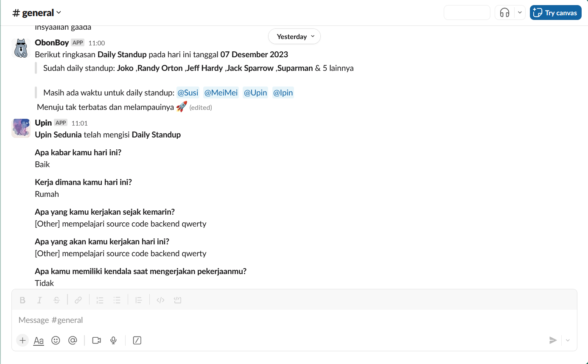Open the emoji picker in composer

[x=56, y=340]
